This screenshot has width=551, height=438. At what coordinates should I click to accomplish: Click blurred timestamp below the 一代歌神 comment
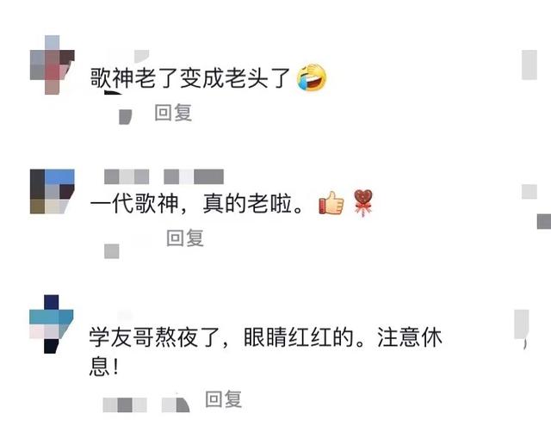click(112, 251)
